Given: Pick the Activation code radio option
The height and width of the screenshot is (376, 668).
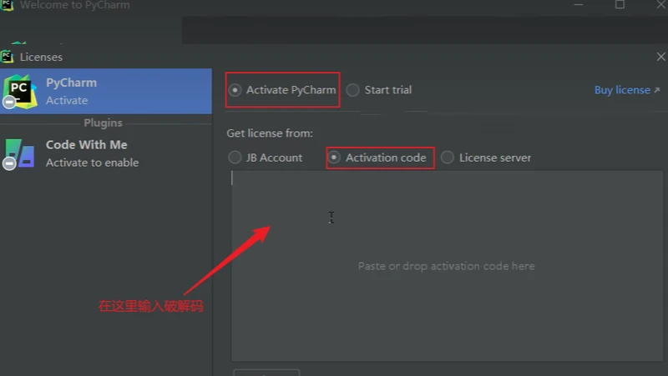Looking at the screenshot, I should pos(335,158).
